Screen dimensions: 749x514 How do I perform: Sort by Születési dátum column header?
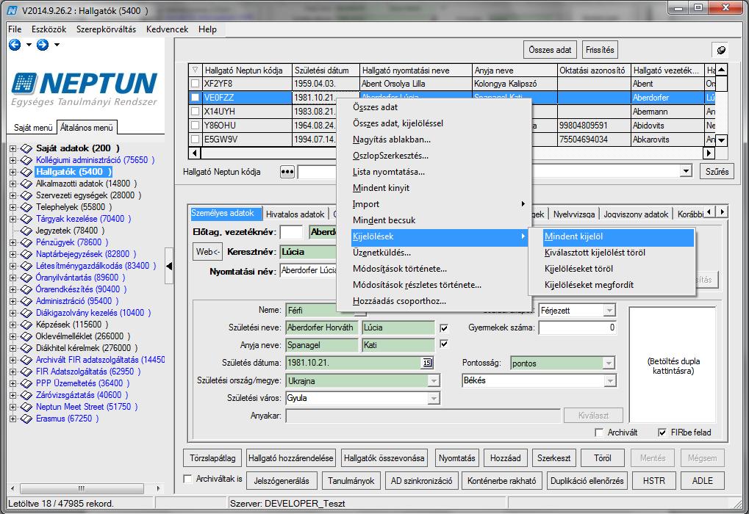point(326,70)
